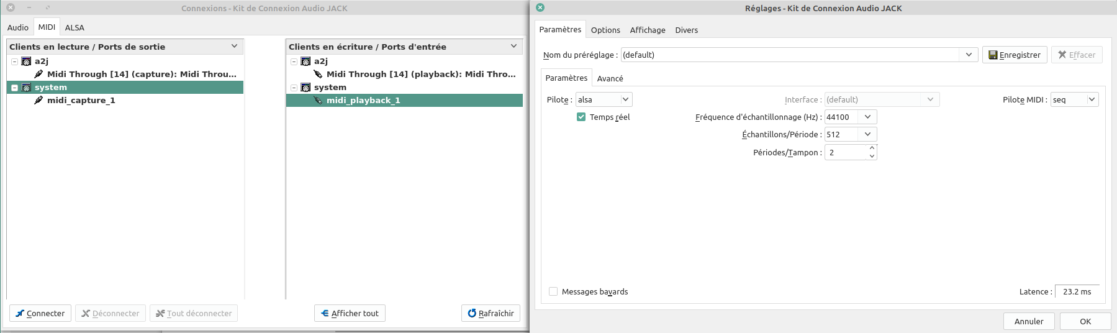Open the Affichage tab
Screen dimensions: 1117x333
pos(648,30)
